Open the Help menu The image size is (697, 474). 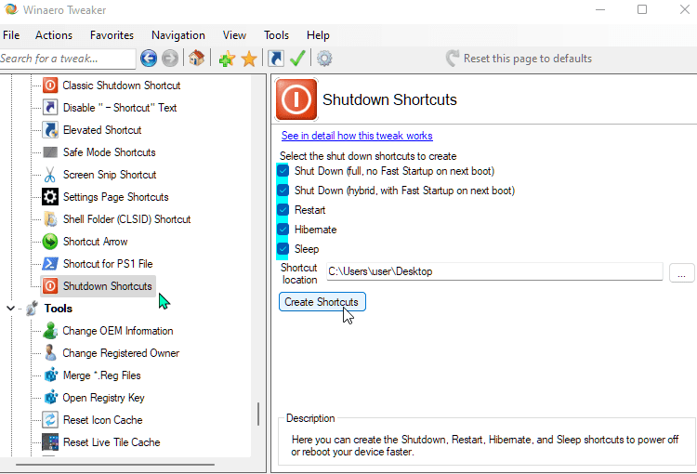click(318, 35)
